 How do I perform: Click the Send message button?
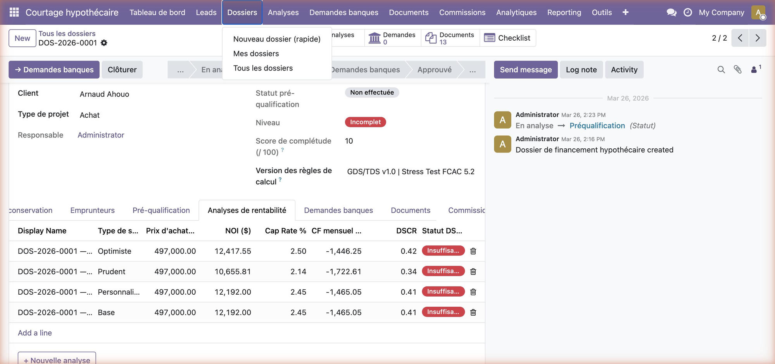point(525,70)
